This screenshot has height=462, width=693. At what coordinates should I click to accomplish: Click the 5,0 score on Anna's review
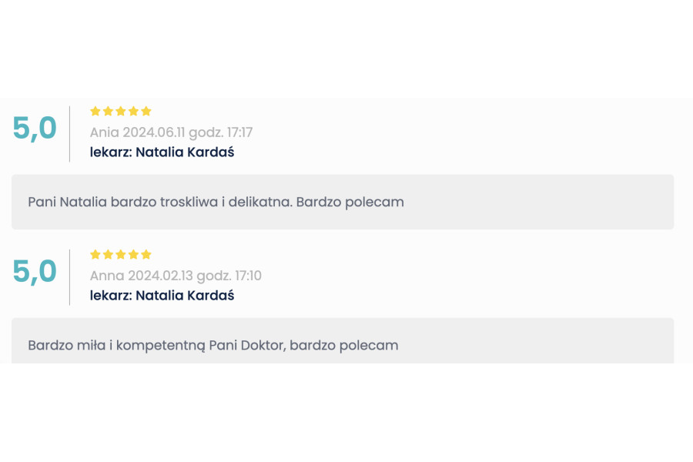pyautogui.click(x=35, y=272)
